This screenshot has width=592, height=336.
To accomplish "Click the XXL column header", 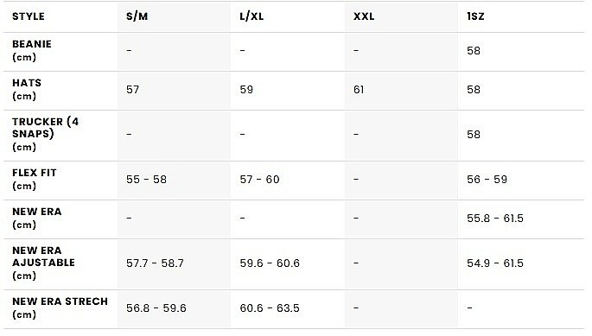I will tap(364, 16).
